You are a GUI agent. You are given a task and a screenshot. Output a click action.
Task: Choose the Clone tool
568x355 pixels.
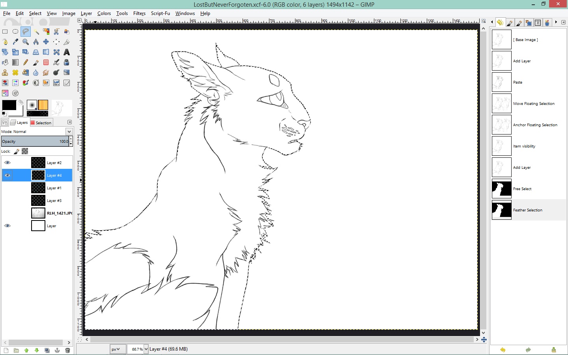point(5,73)
